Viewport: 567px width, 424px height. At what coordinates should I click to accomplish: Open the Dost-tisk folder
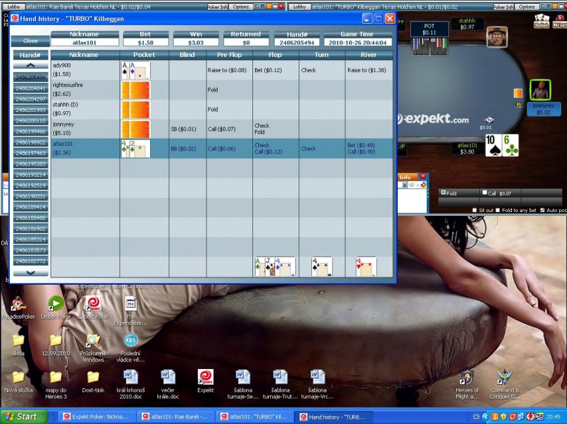point(93,381)
